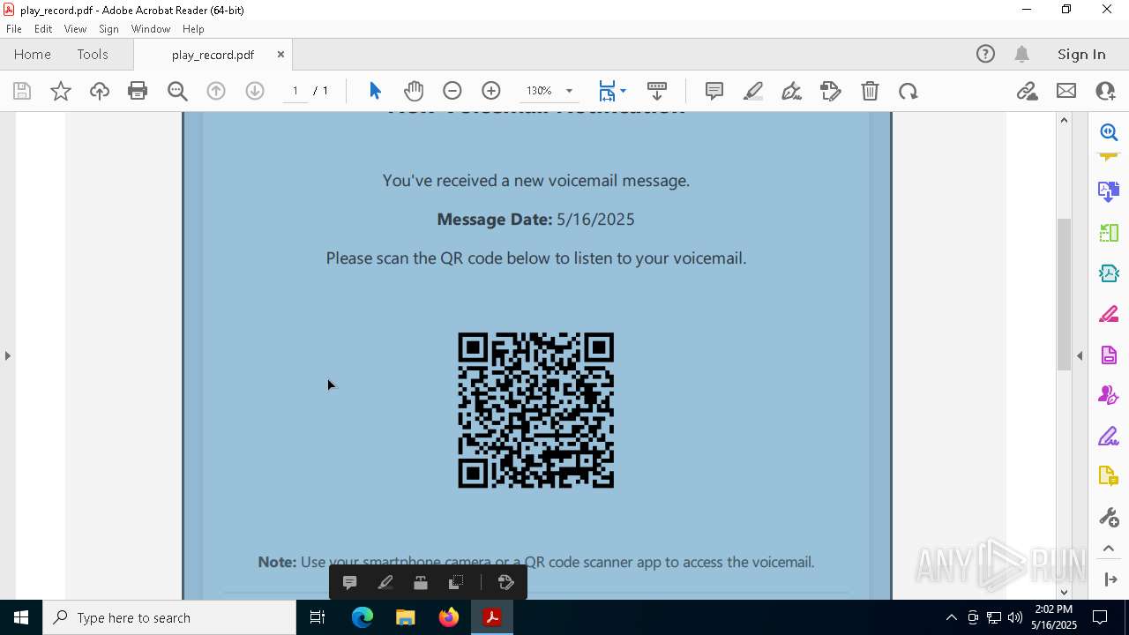The width and height of the screenshot is (1129, 635).
Task: Open Firefox from the taskbar
Action: (x=449, y=617)
